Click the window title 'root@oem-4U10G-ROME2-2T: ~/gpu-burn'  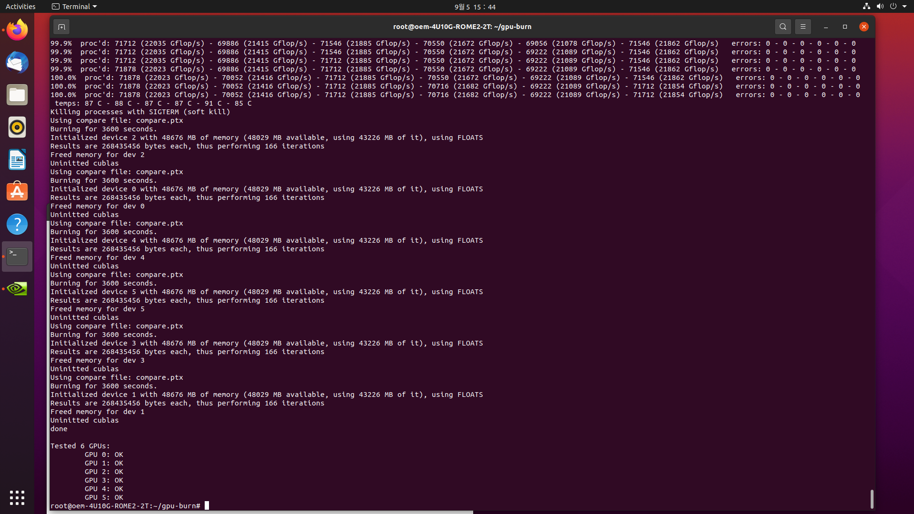(462, 27)
